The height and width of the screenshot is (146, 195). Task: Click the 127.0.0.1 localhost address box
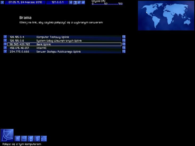coord(57,2)
